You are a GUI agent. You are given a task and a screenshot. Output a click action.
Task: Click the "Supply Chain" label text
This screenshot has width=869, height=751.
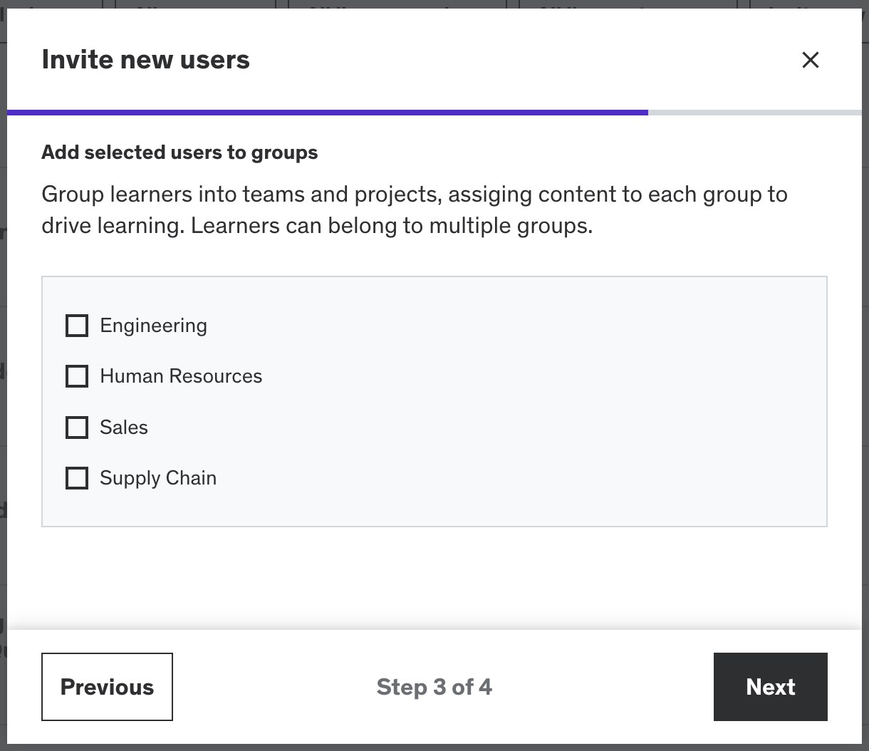[158, 478]
